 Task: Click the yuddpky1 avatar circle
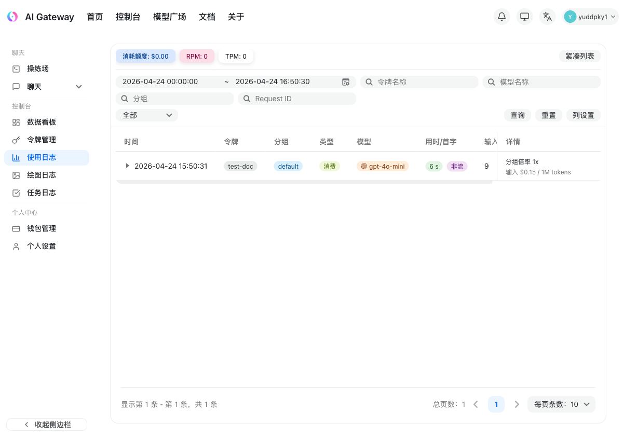pos(570,17)
